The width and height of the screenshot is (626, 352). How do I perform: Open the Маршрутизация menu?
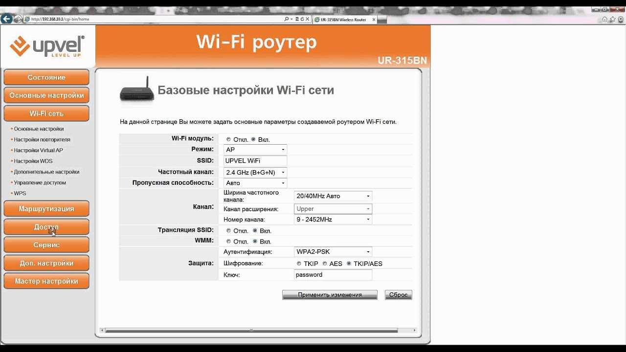pyautogui.click(x=46, y=209)
